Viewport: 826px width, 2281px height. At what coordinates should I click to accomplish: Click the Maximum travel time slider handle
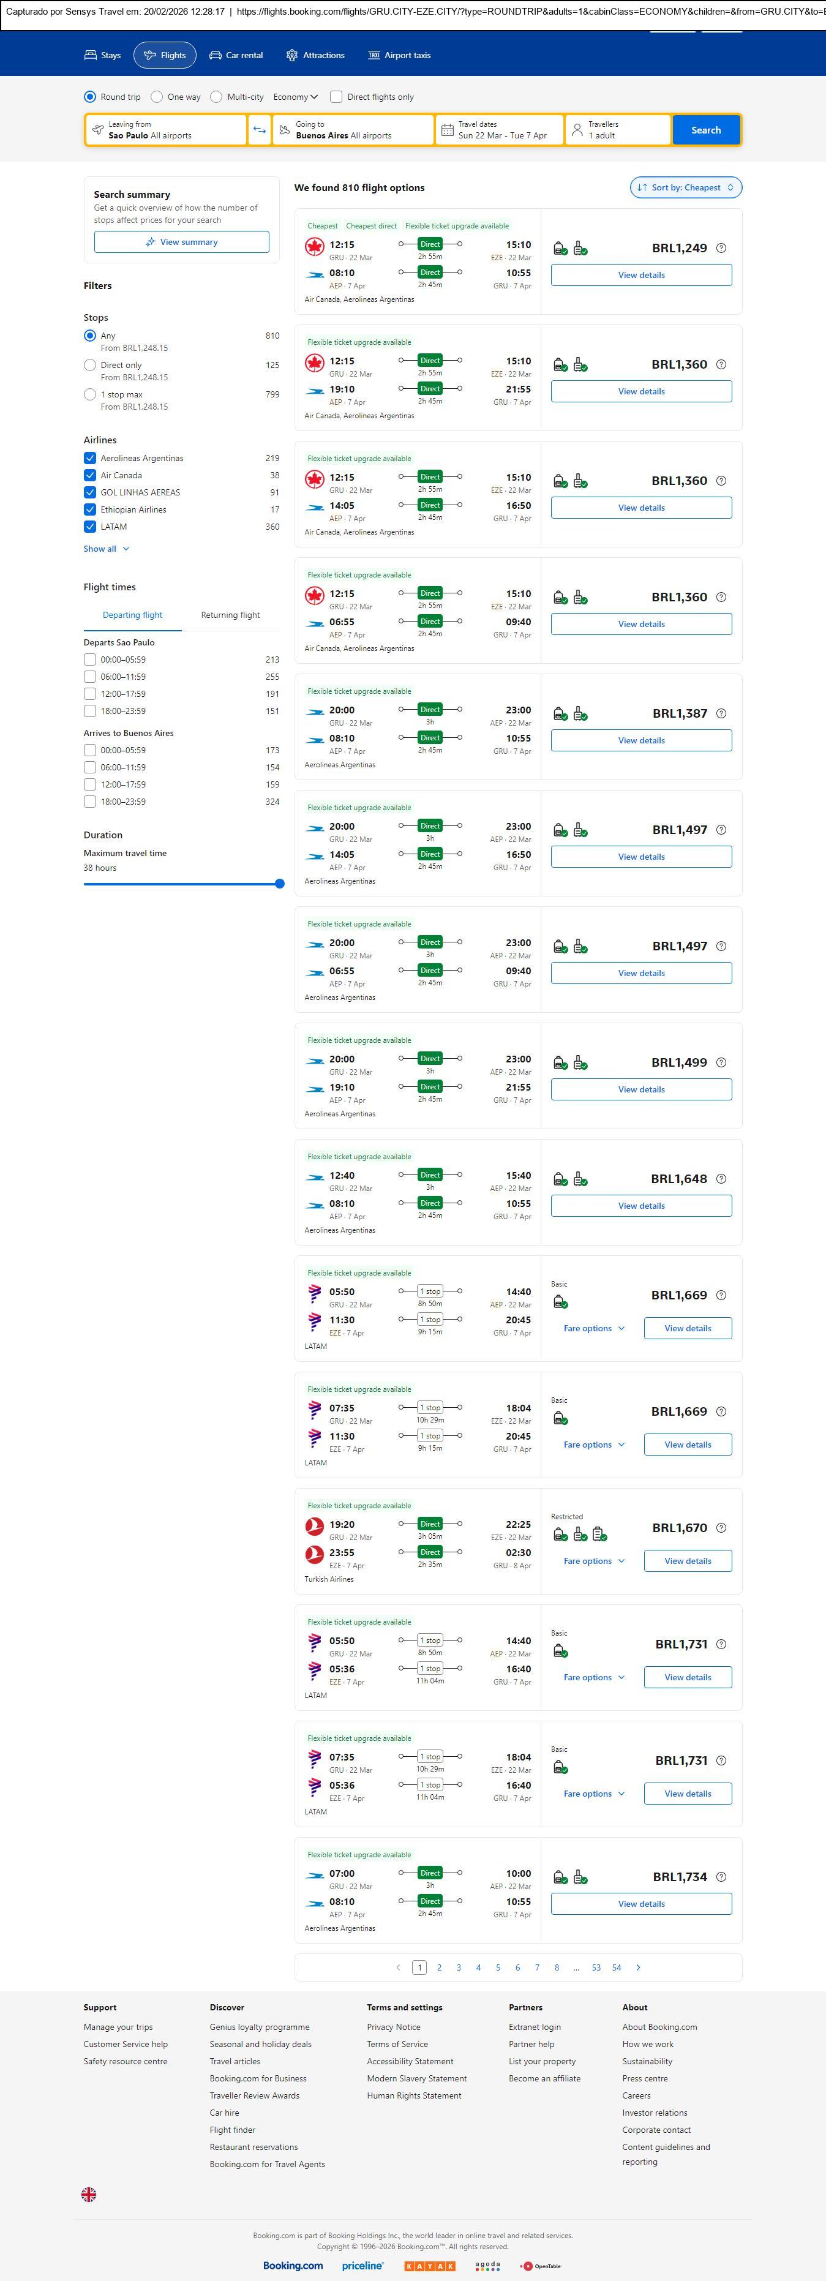[x=280, y=884]
